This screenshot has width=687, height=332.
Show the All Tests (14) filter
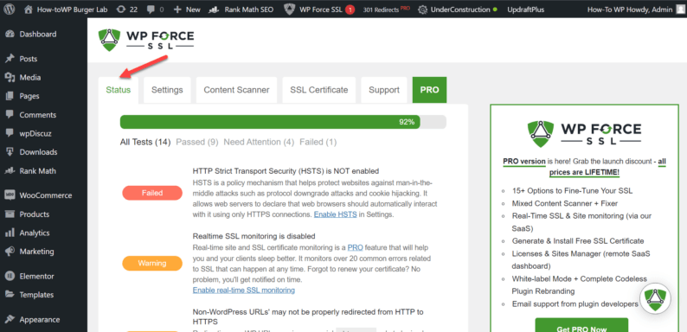click(x=145, y=142)
